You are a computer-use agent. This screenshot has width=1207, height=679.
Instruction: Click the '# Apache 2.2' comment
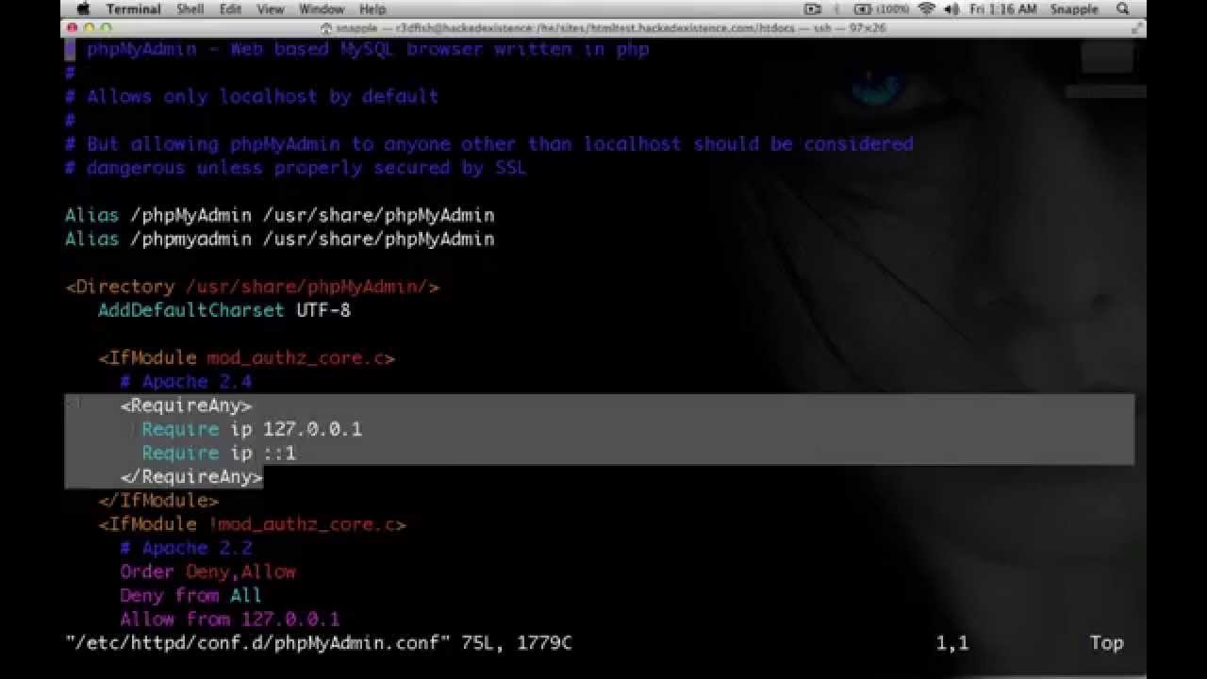click(x=186, y=548)
